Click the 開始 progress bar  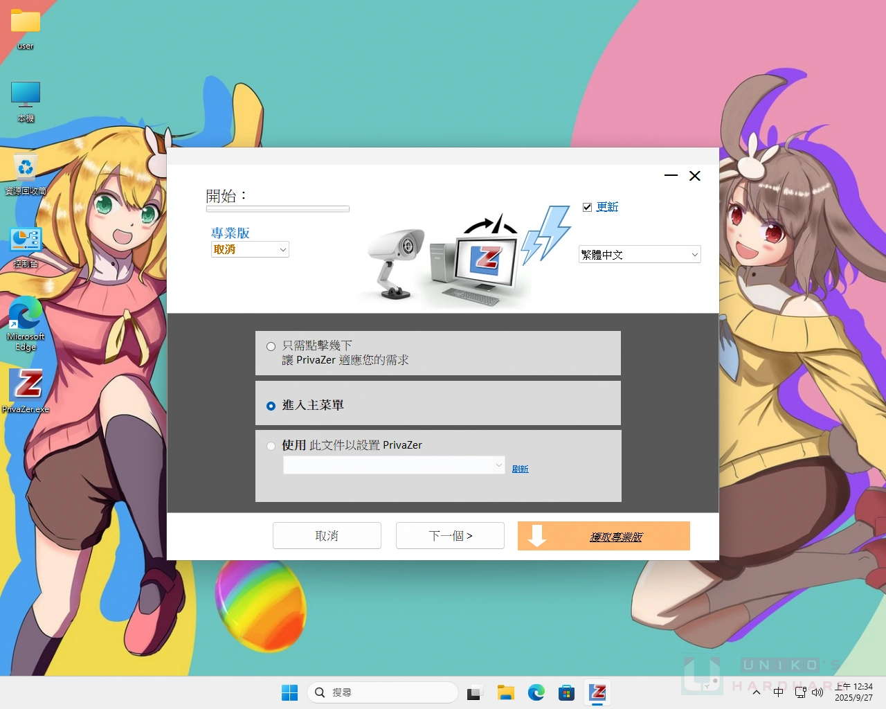pos(278,208)
